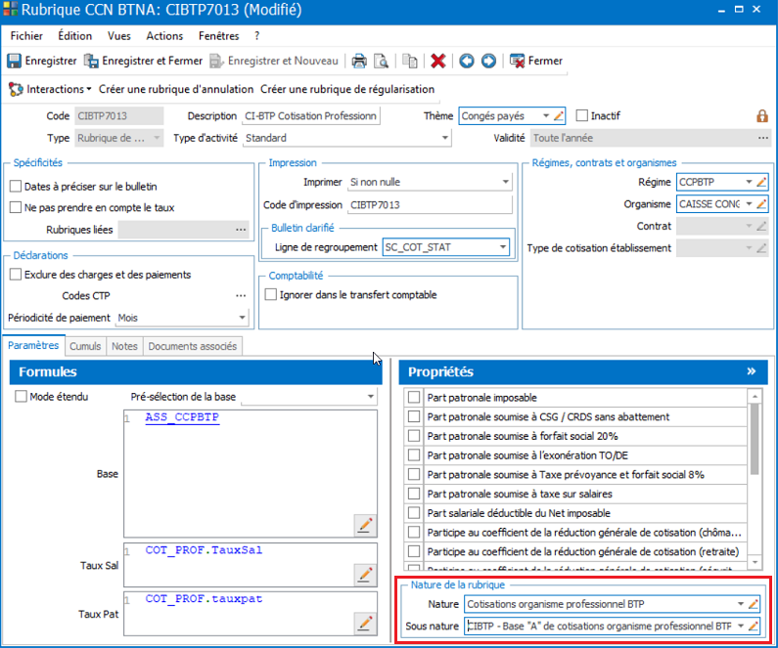This screenshot has width=778, height=648.
Task: Click the print icon in toolbar
Action: (x=359, y=61)
